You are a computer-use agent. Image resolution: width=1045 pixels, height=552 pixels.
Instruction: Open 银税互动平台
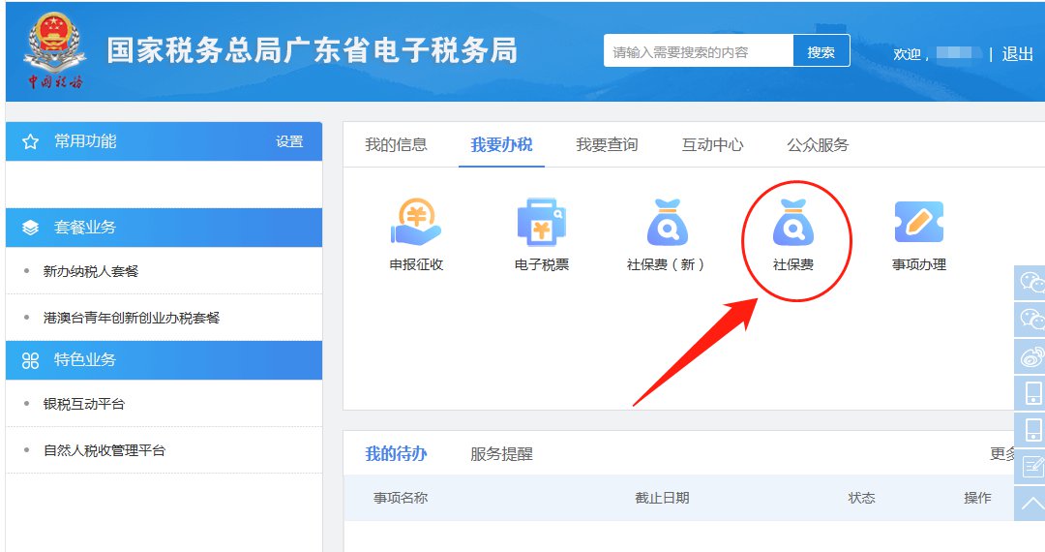(83, 404)
